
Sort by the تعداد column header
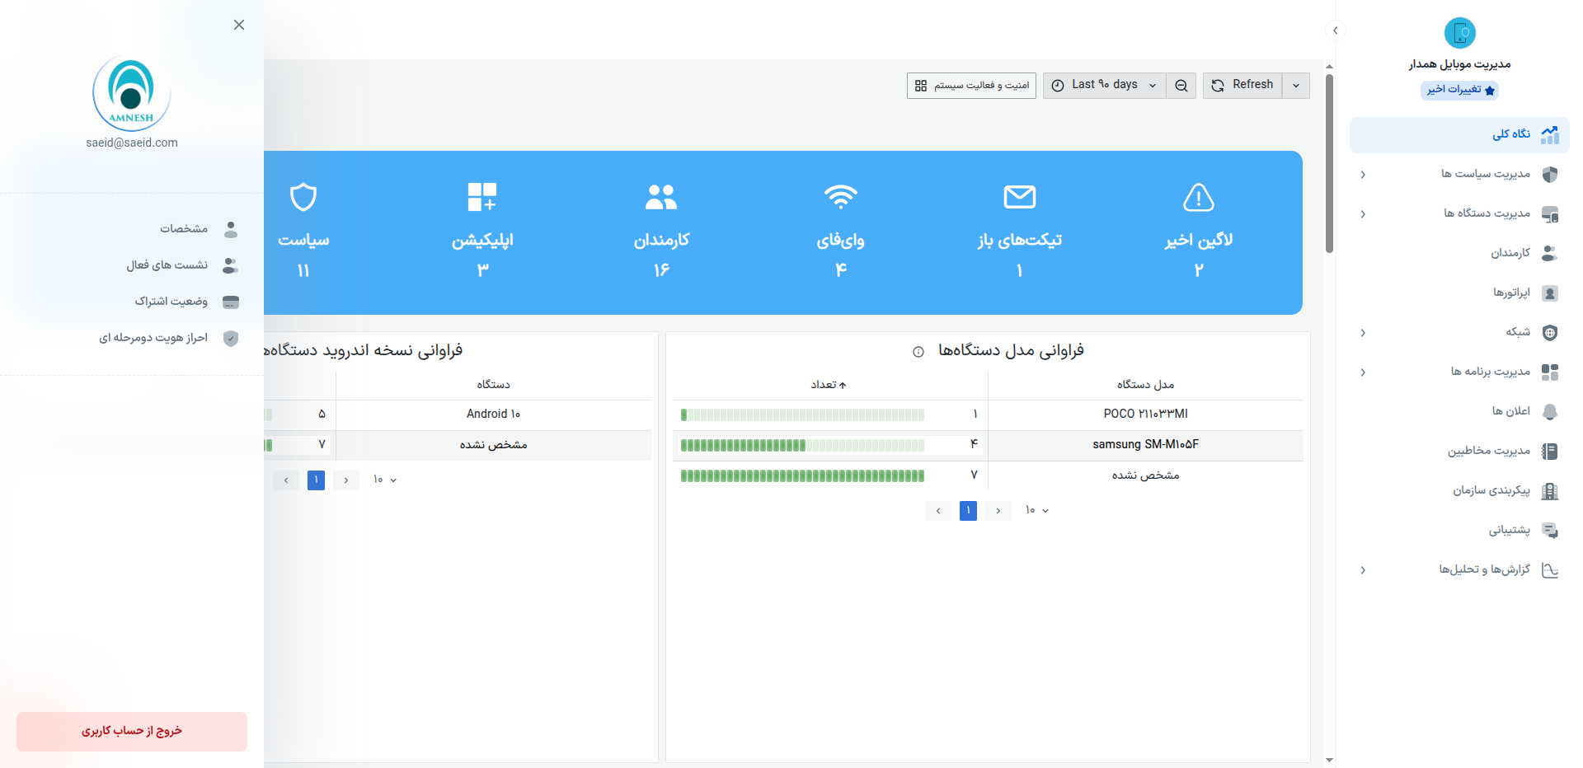tap(828, 385)
